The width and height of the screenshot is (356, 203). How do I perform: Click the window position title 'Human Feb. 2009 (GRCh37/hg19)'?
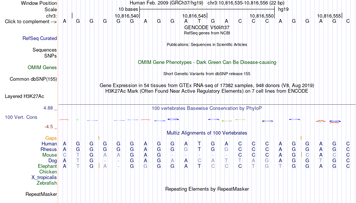(166, 3)
